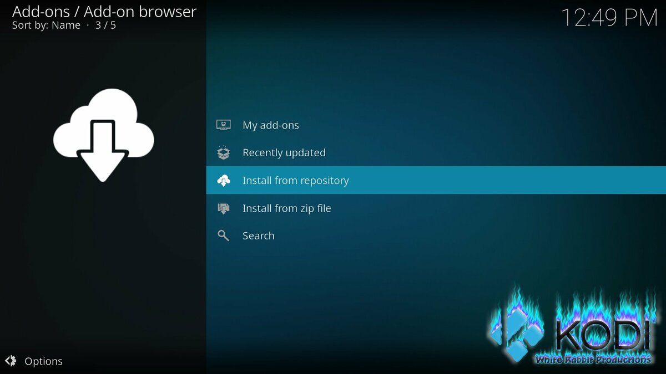The height and width of the screenshot is (374, 666).
Task: Open the Options text label
Action: [43, 361]
